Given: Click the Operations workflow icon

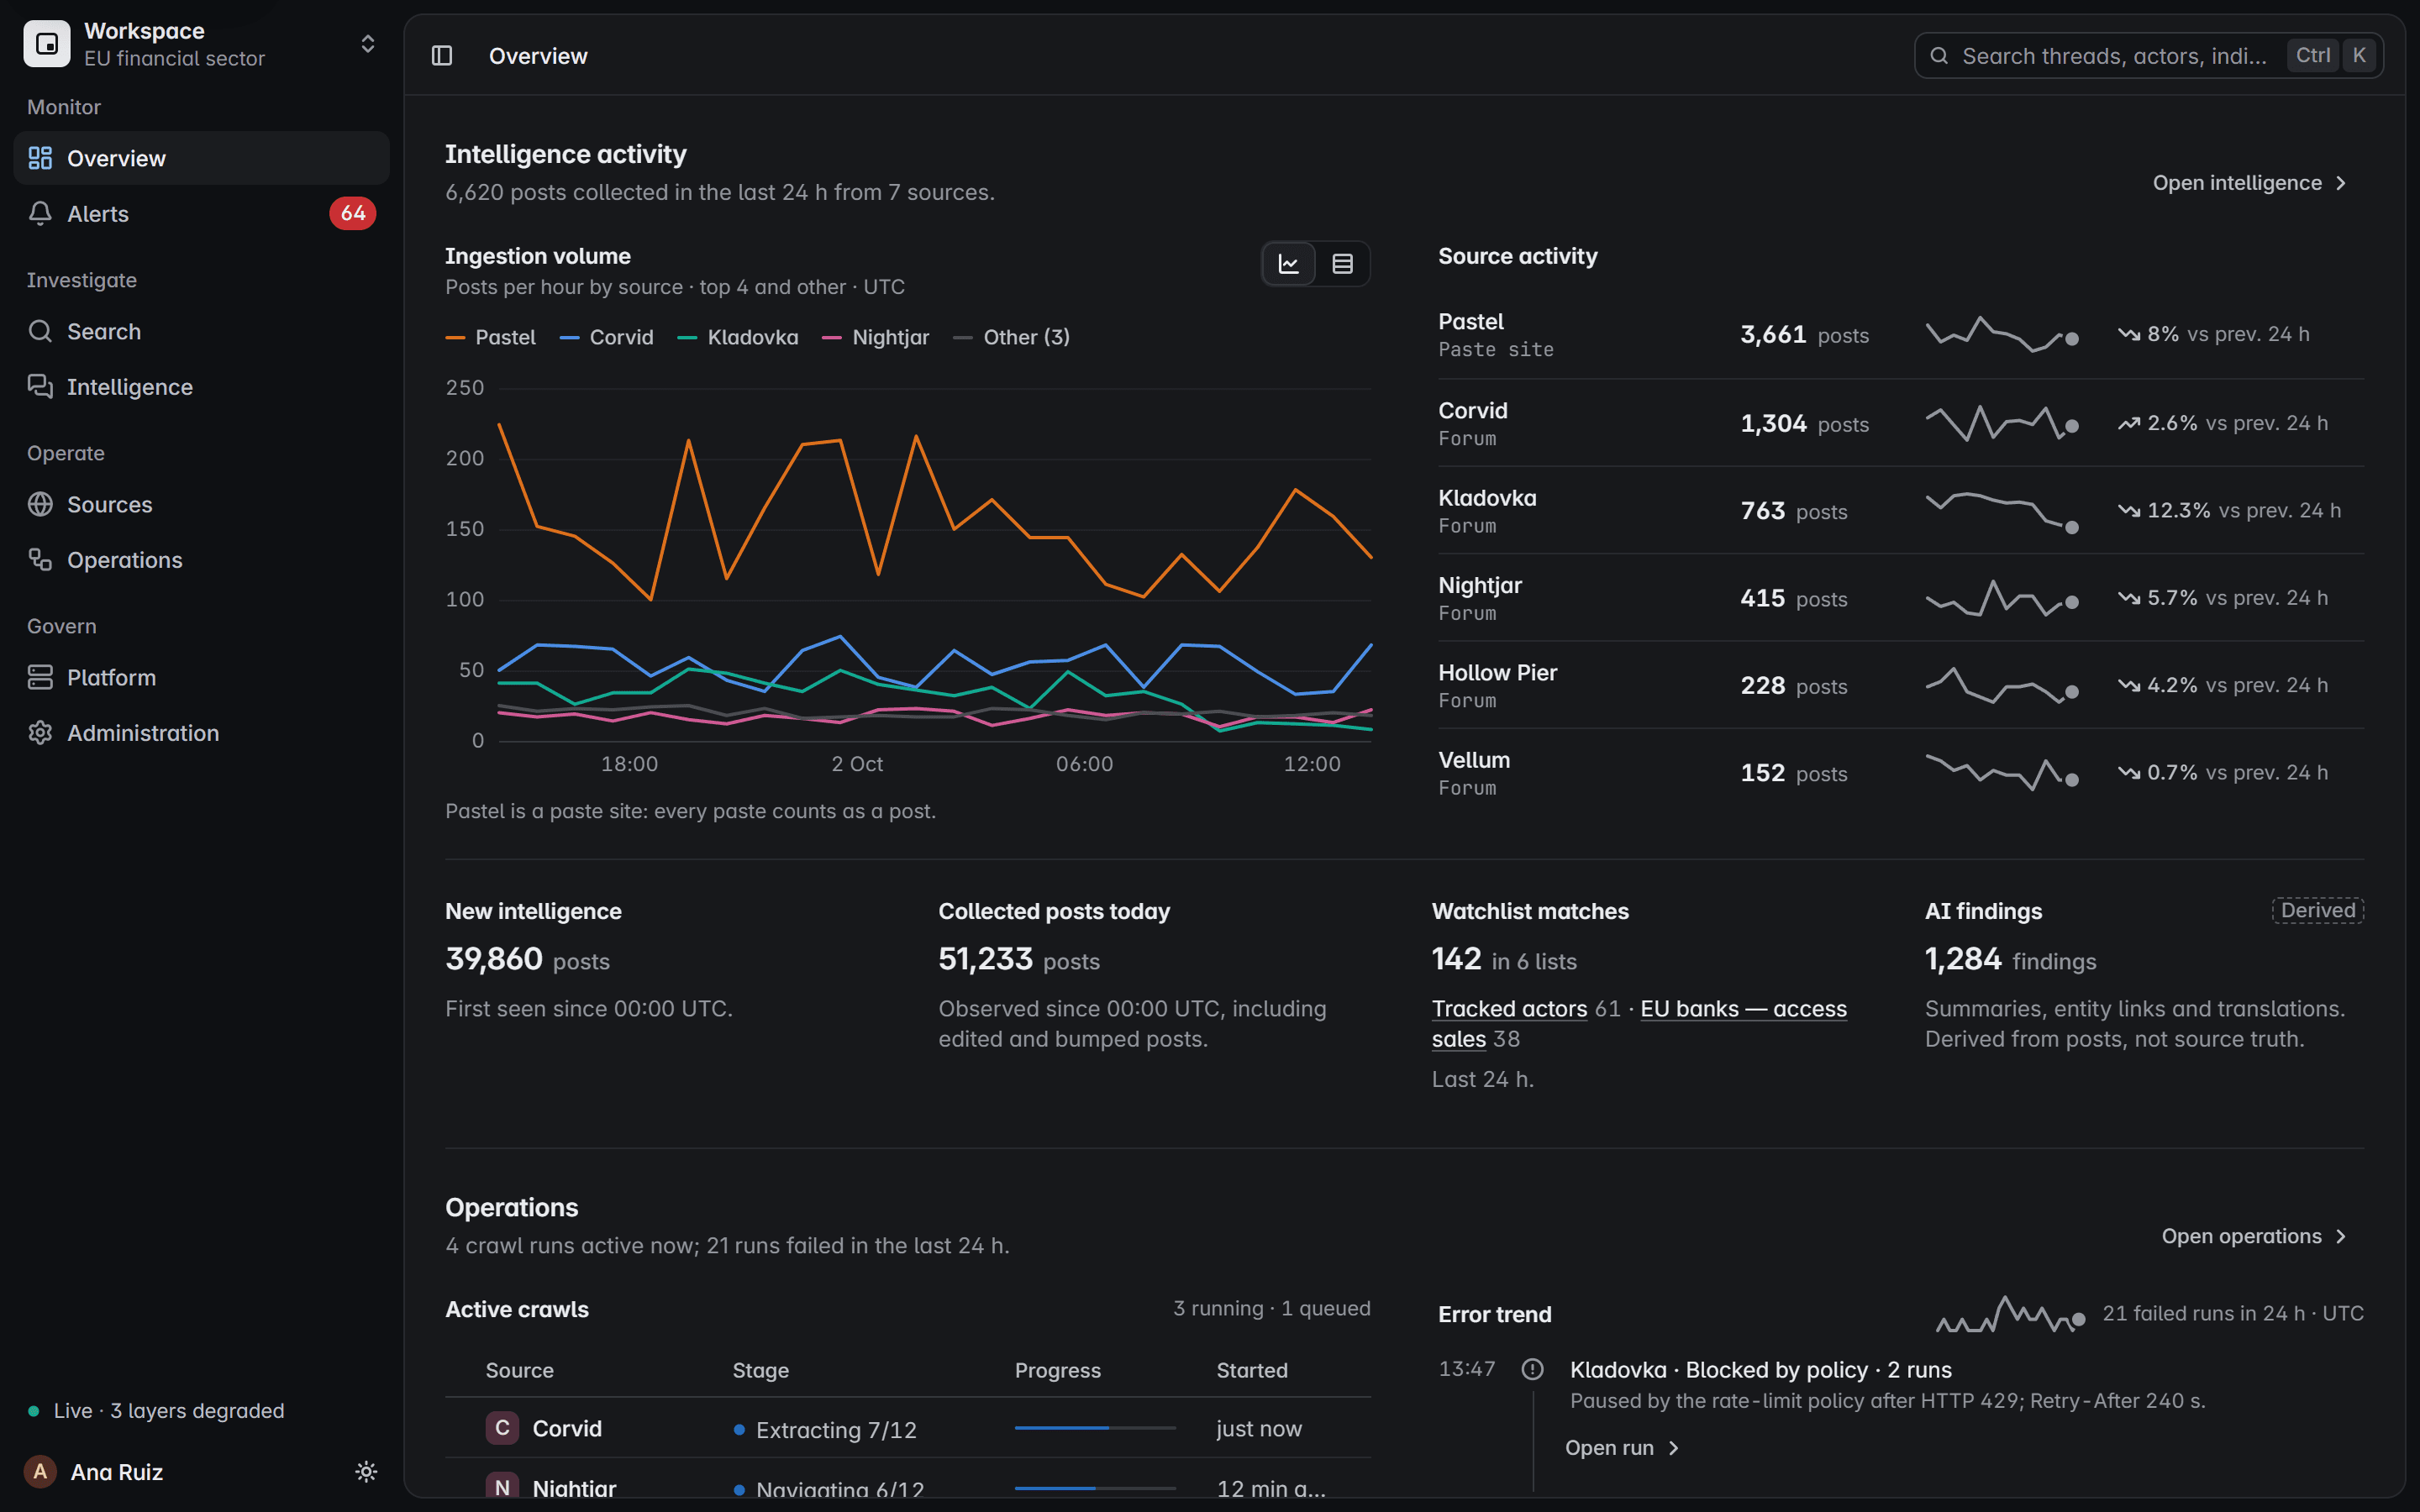Looking at the screenshot, I should click(x=40, y=560).
